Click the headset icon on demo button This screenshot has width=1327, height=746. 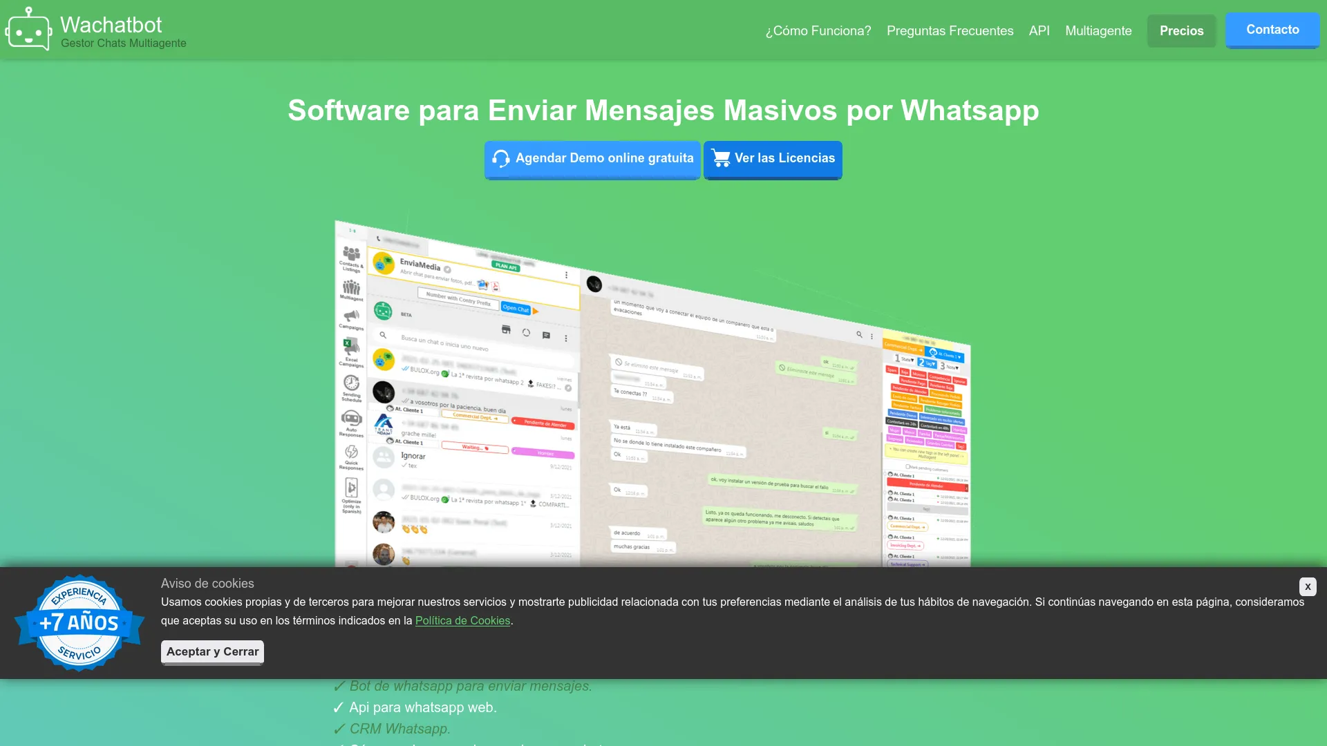tap(501, 159)
